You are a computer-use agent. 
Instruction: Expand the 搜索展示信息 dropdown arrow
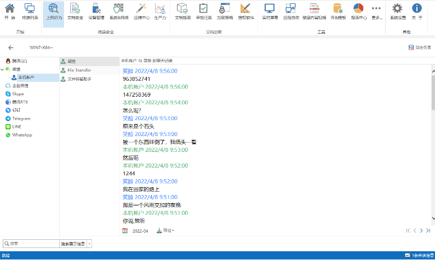point(89,244)
